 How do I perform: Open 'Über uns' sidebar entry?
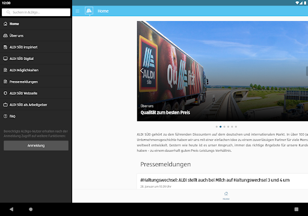(x=36, y=35)
